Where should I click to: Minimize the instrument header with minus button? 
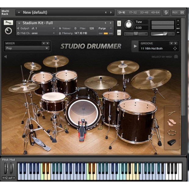(178, 25)
